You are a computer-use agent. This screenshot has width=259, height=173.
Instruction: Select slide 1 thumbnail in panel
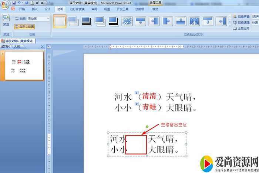pyautogui.click(x=24, y=66)
